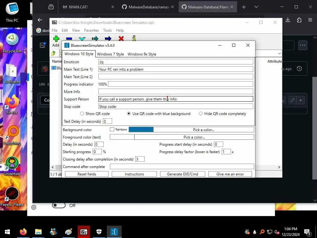Select the Undertale desktop shortcut

12,166
